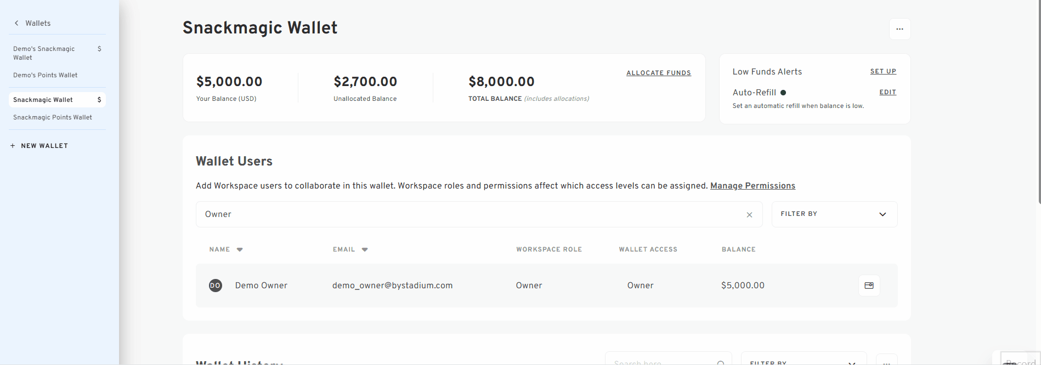Image resolution: width=1041 pixels, height=365 pixels.
Task: Open the Manage Permissions link
Action: (753, 186)
